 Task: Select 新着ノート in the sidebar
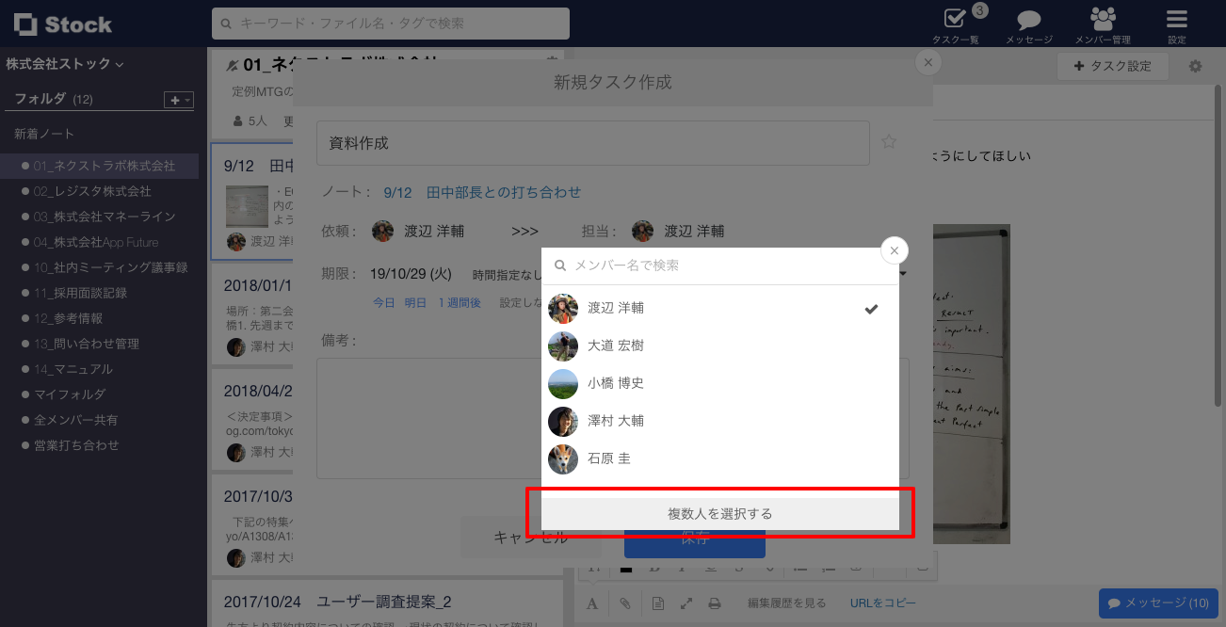pos(41,133)
